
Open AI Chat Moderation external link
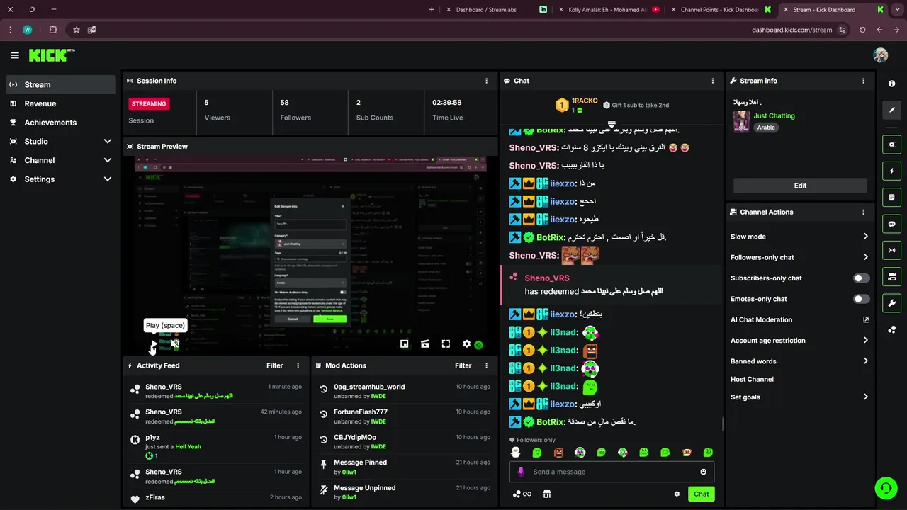click(x=865, y=320)
